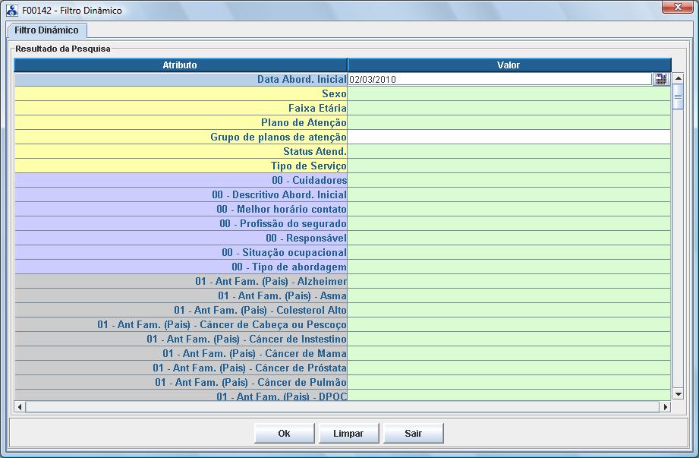
Task: Click the horizontal scrollbar right arrow
Action: [666, 407]
